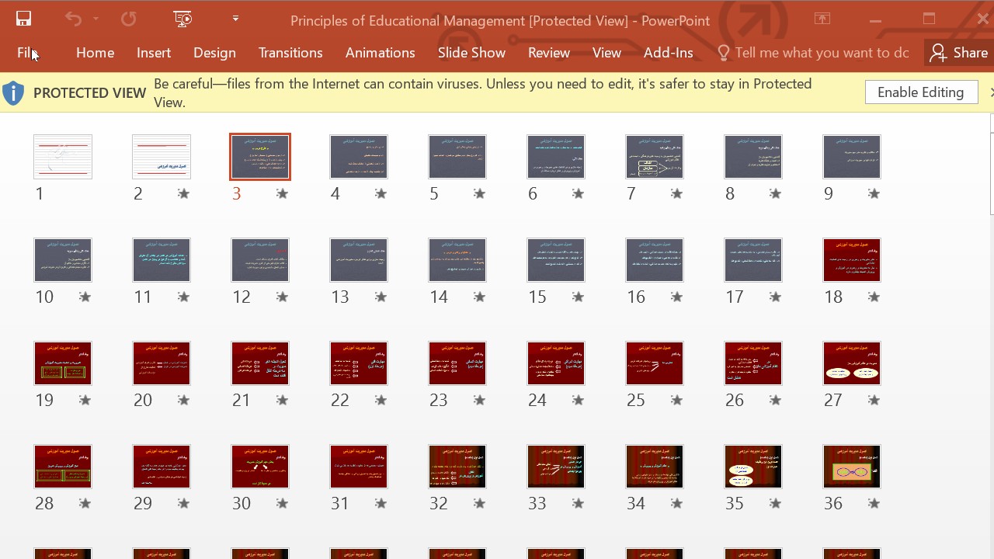Switch to the Home tab
This screenshot has width=994, height=559.
coord(96,53)
